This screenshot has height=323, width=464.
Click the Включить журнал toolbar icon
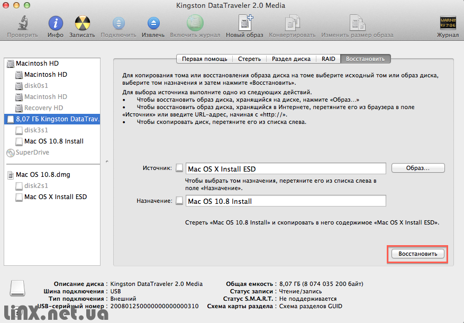pos(195,23)
